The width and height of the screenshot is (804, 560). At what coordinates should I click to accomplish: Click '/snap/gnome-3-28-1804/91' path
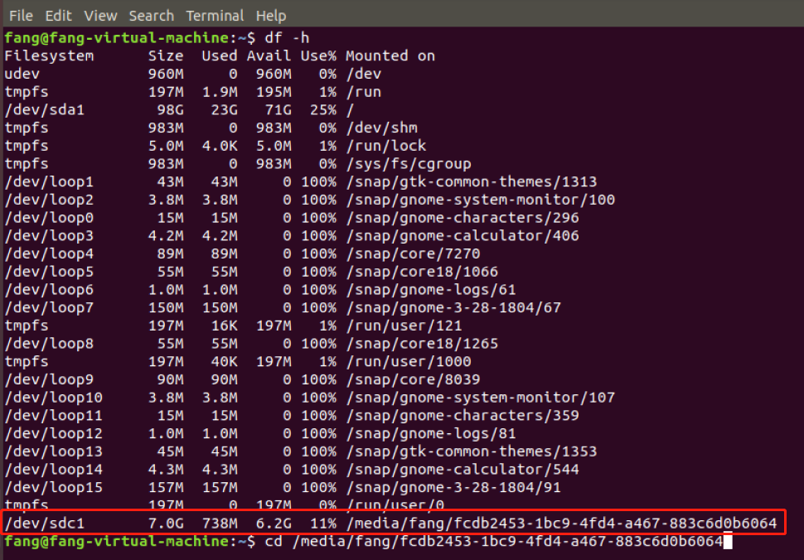[x=453, y=487]
